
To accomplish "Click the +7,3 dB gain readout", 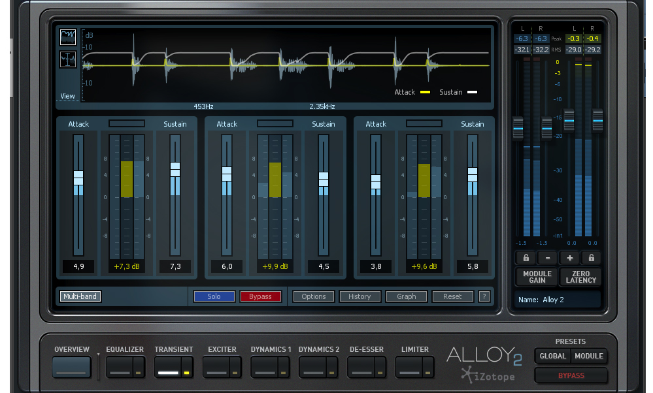I will point(127,266).
